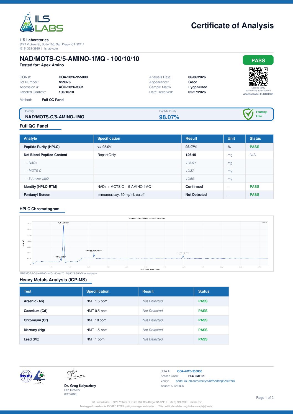Click the ils-lab.com text in header address
Screen dimensions: 293x414
(x=51, y=48)
